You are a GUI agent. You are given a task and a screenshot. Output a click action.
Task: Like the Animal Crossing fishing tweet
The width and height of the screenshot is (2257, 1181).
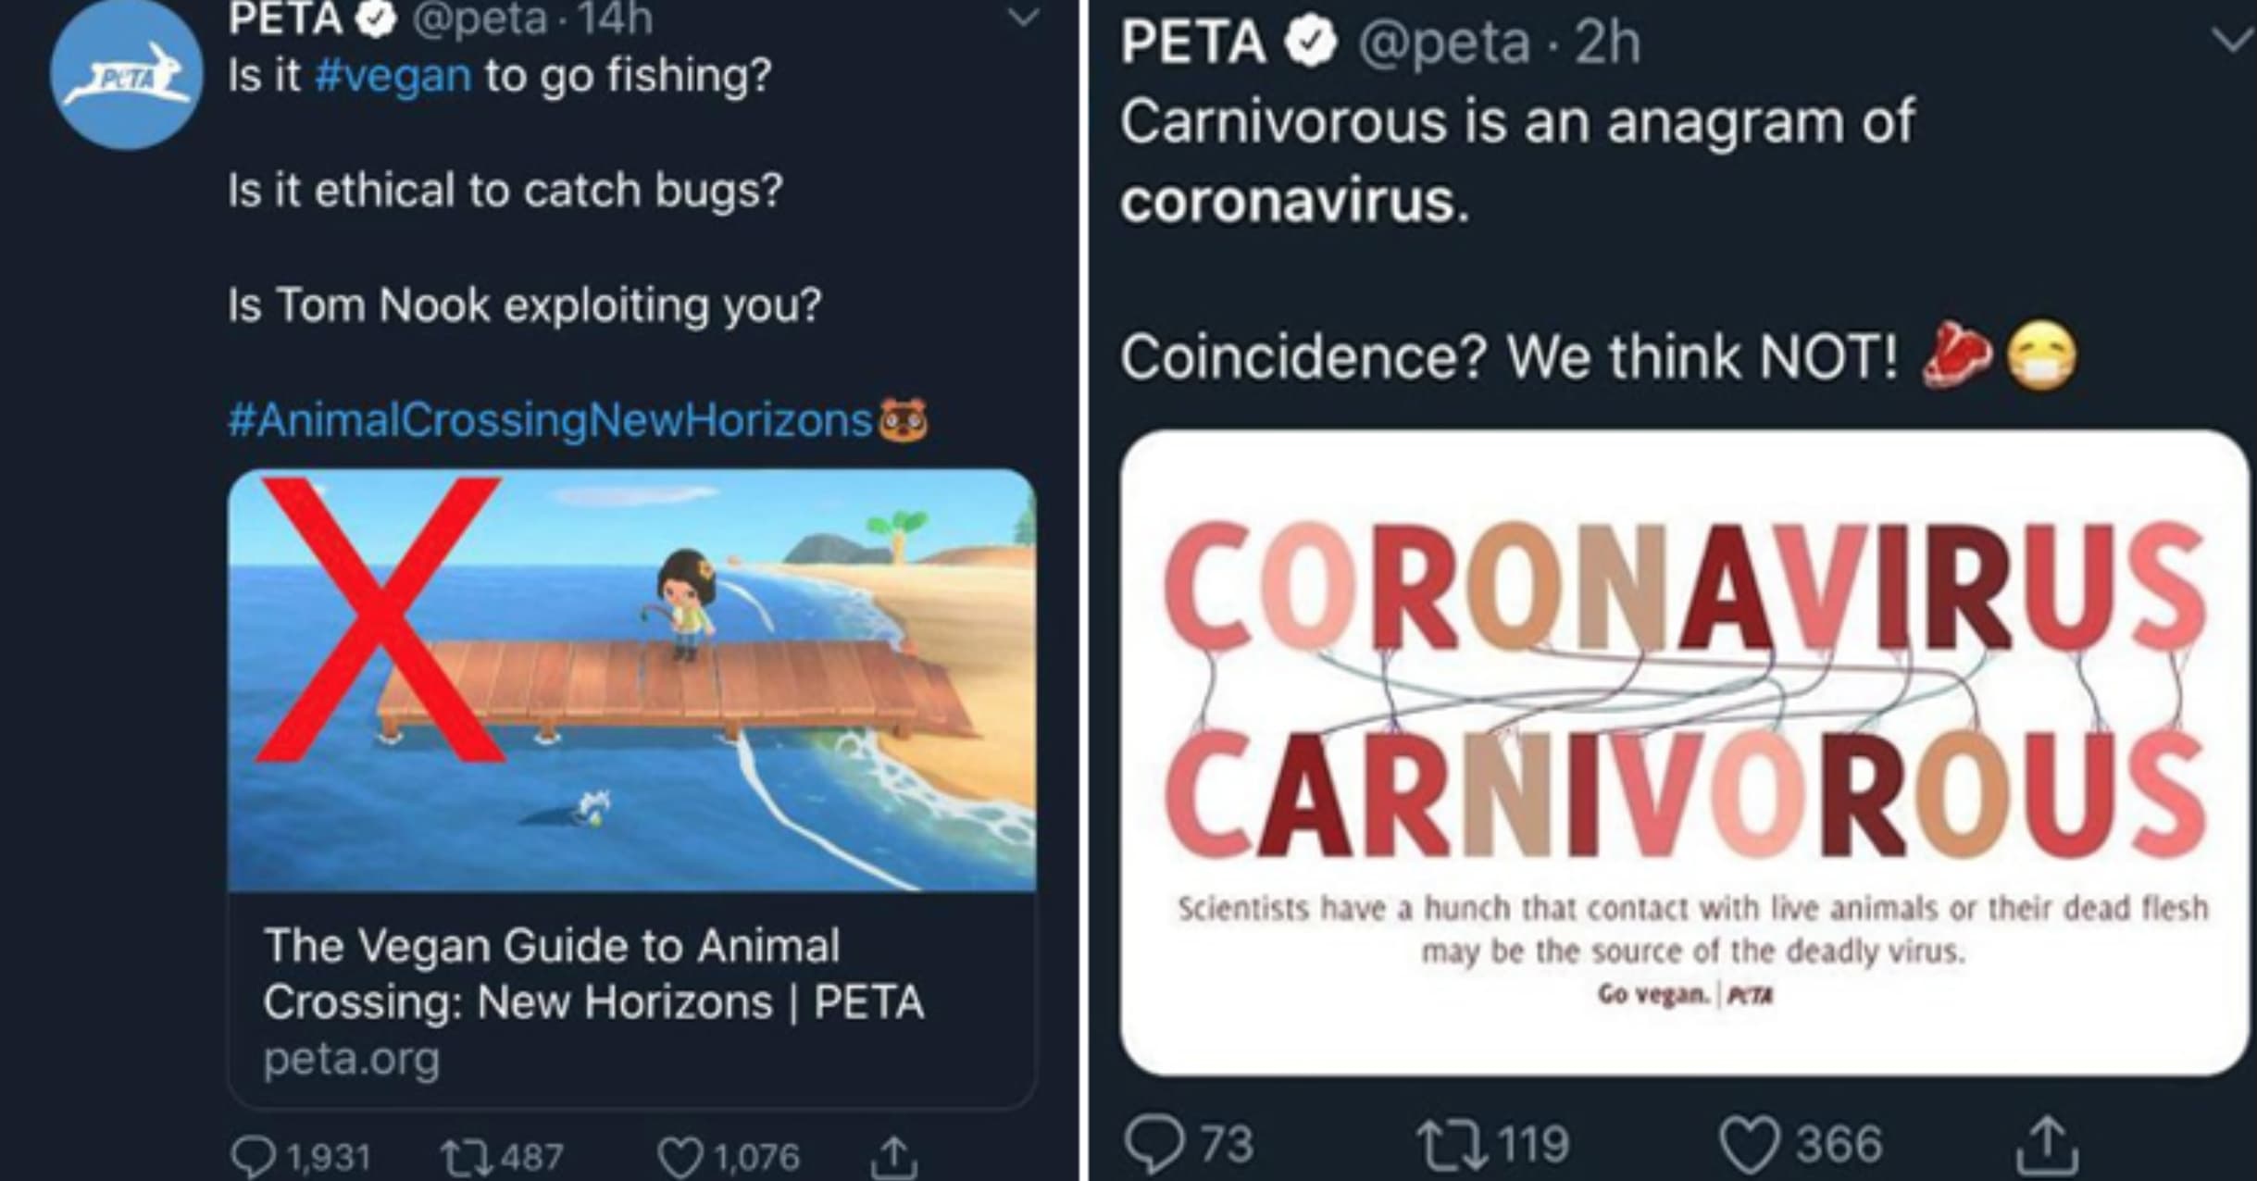pos(682,1155)
